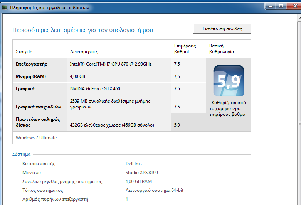Click the window title bar icon
This screenshot has width=301, height=205.
(x=5, y=7)
